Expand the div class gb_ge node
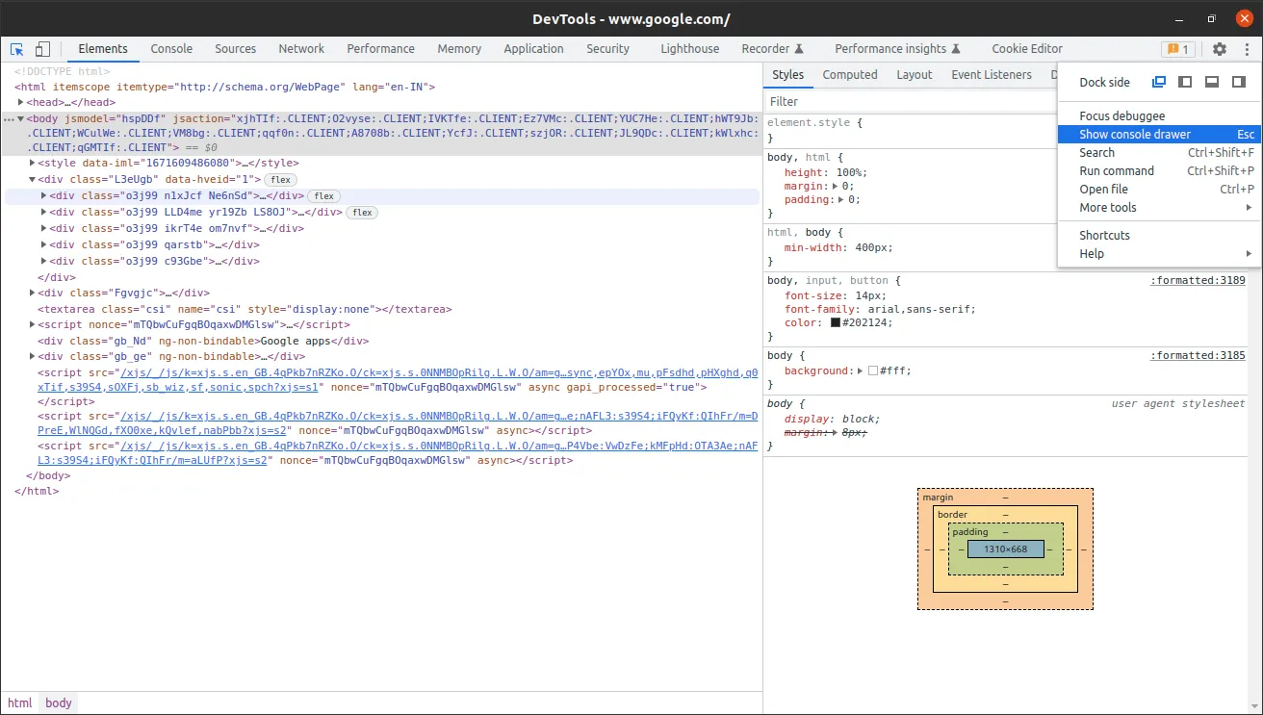 33,357
